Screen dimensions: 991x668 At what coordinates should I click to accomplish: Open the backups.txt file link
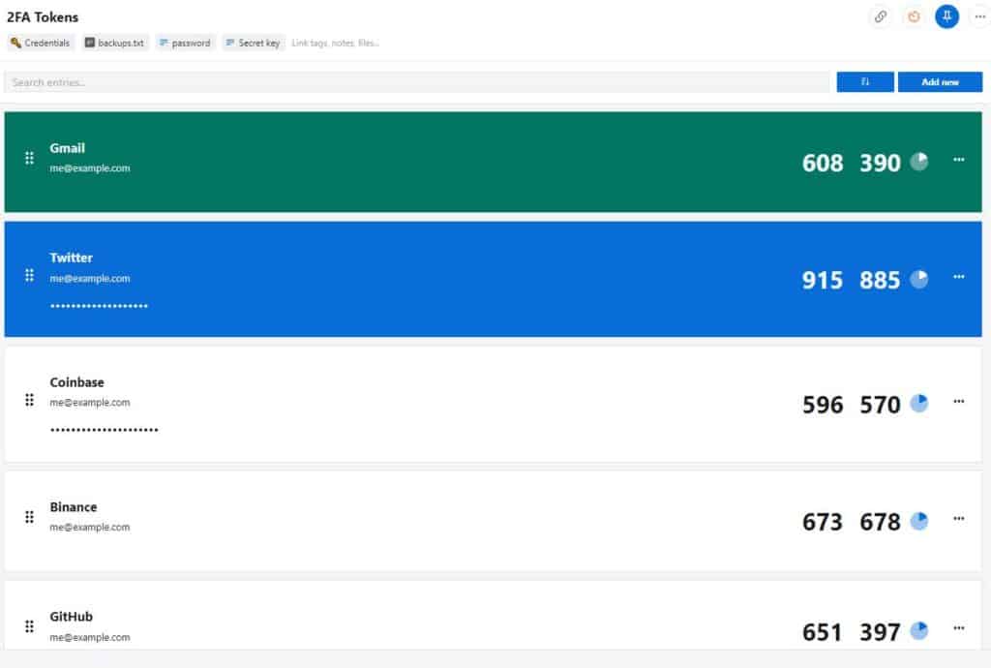coord(114,43)
